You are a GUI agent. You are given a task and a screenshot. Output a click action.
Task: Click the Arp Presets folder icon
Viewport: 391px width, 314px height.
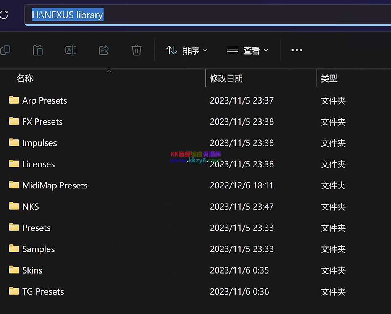coord(13,100)
